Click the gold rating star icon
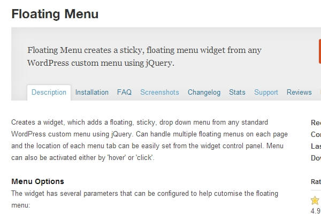Screen dimensions: 321x214 click(315, 202)
